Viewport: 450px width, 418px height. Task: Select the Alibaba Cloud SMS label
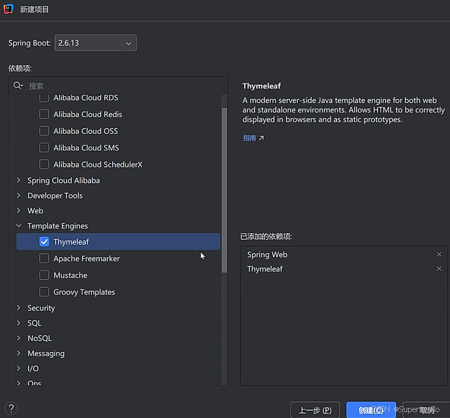86,148
